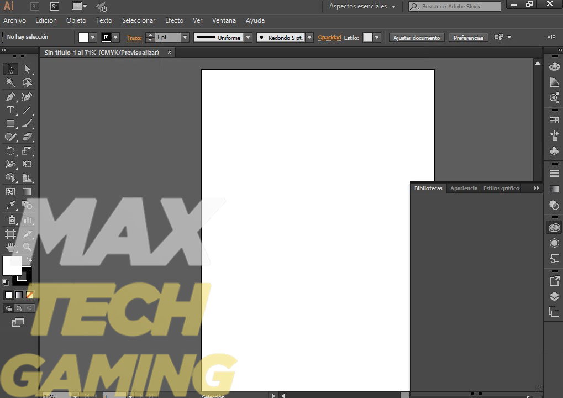Open the fill color dropdown in control bar
The width and height of the screenshot is (563, 398).
93,38
